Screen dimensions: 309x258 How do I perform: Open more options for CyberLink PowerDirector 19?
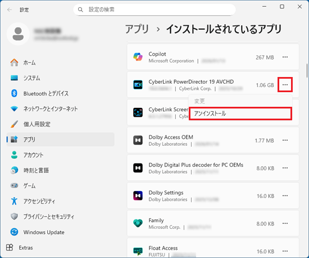coord(285,85)
